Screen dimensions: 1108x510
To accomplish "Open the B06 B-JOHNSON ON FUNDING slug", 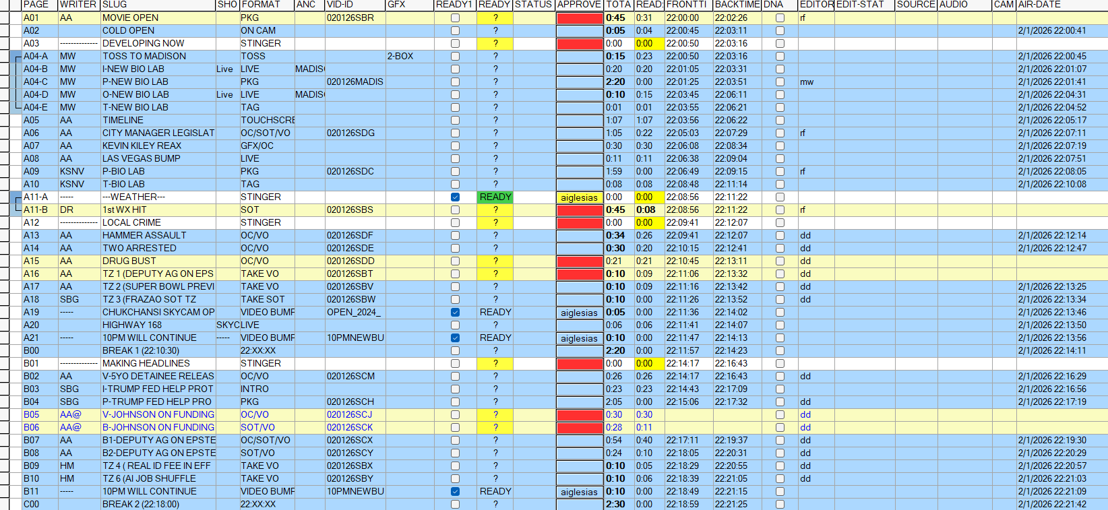I will pos(158,428).
